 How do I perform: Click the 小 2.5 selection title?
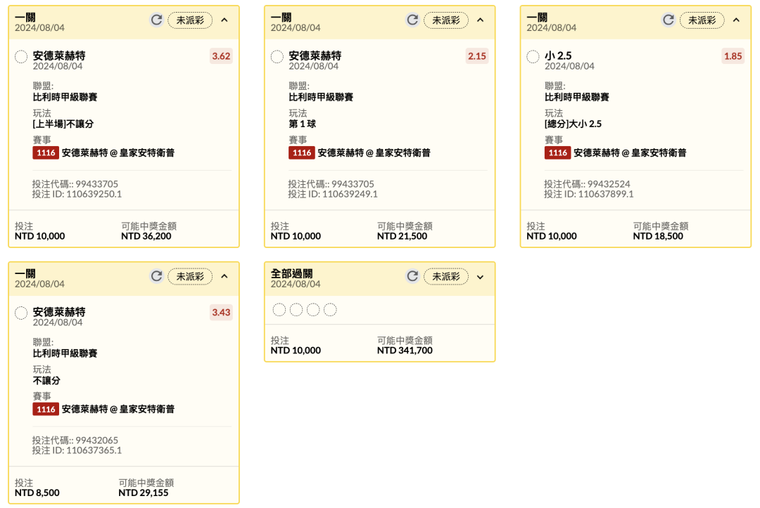coord(558,56)
